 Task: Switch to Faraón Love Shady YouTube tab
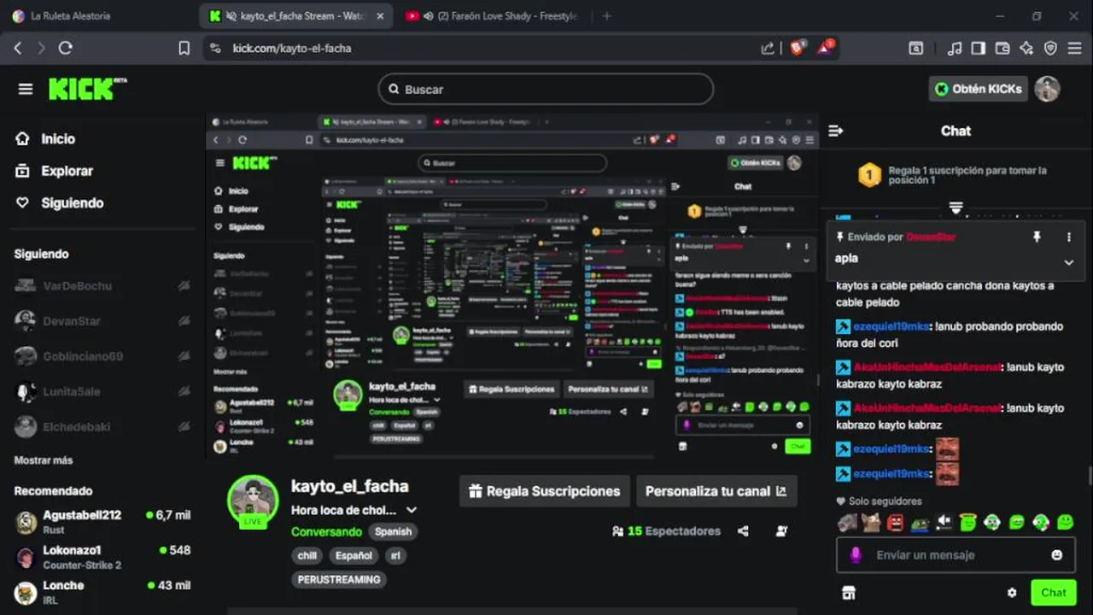point(494,16)
